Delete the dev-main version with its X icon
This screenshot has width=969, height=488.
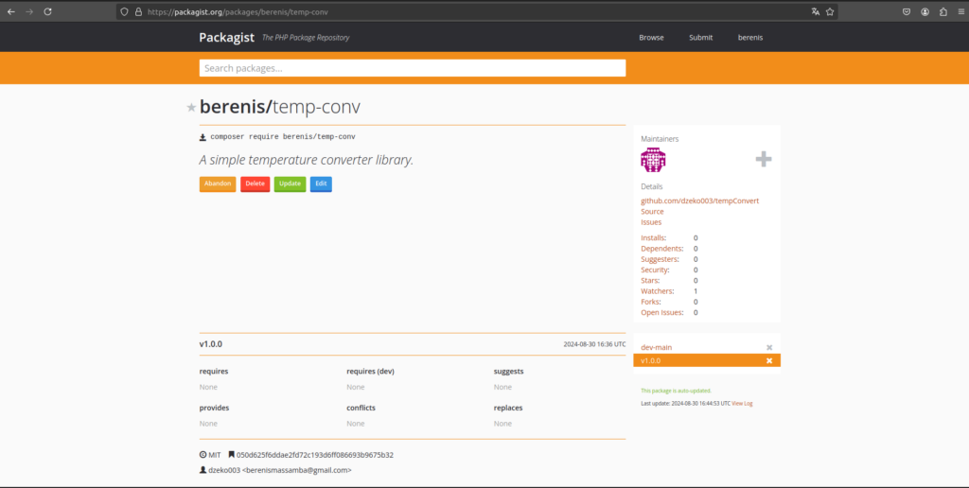[x=769, y=347]
